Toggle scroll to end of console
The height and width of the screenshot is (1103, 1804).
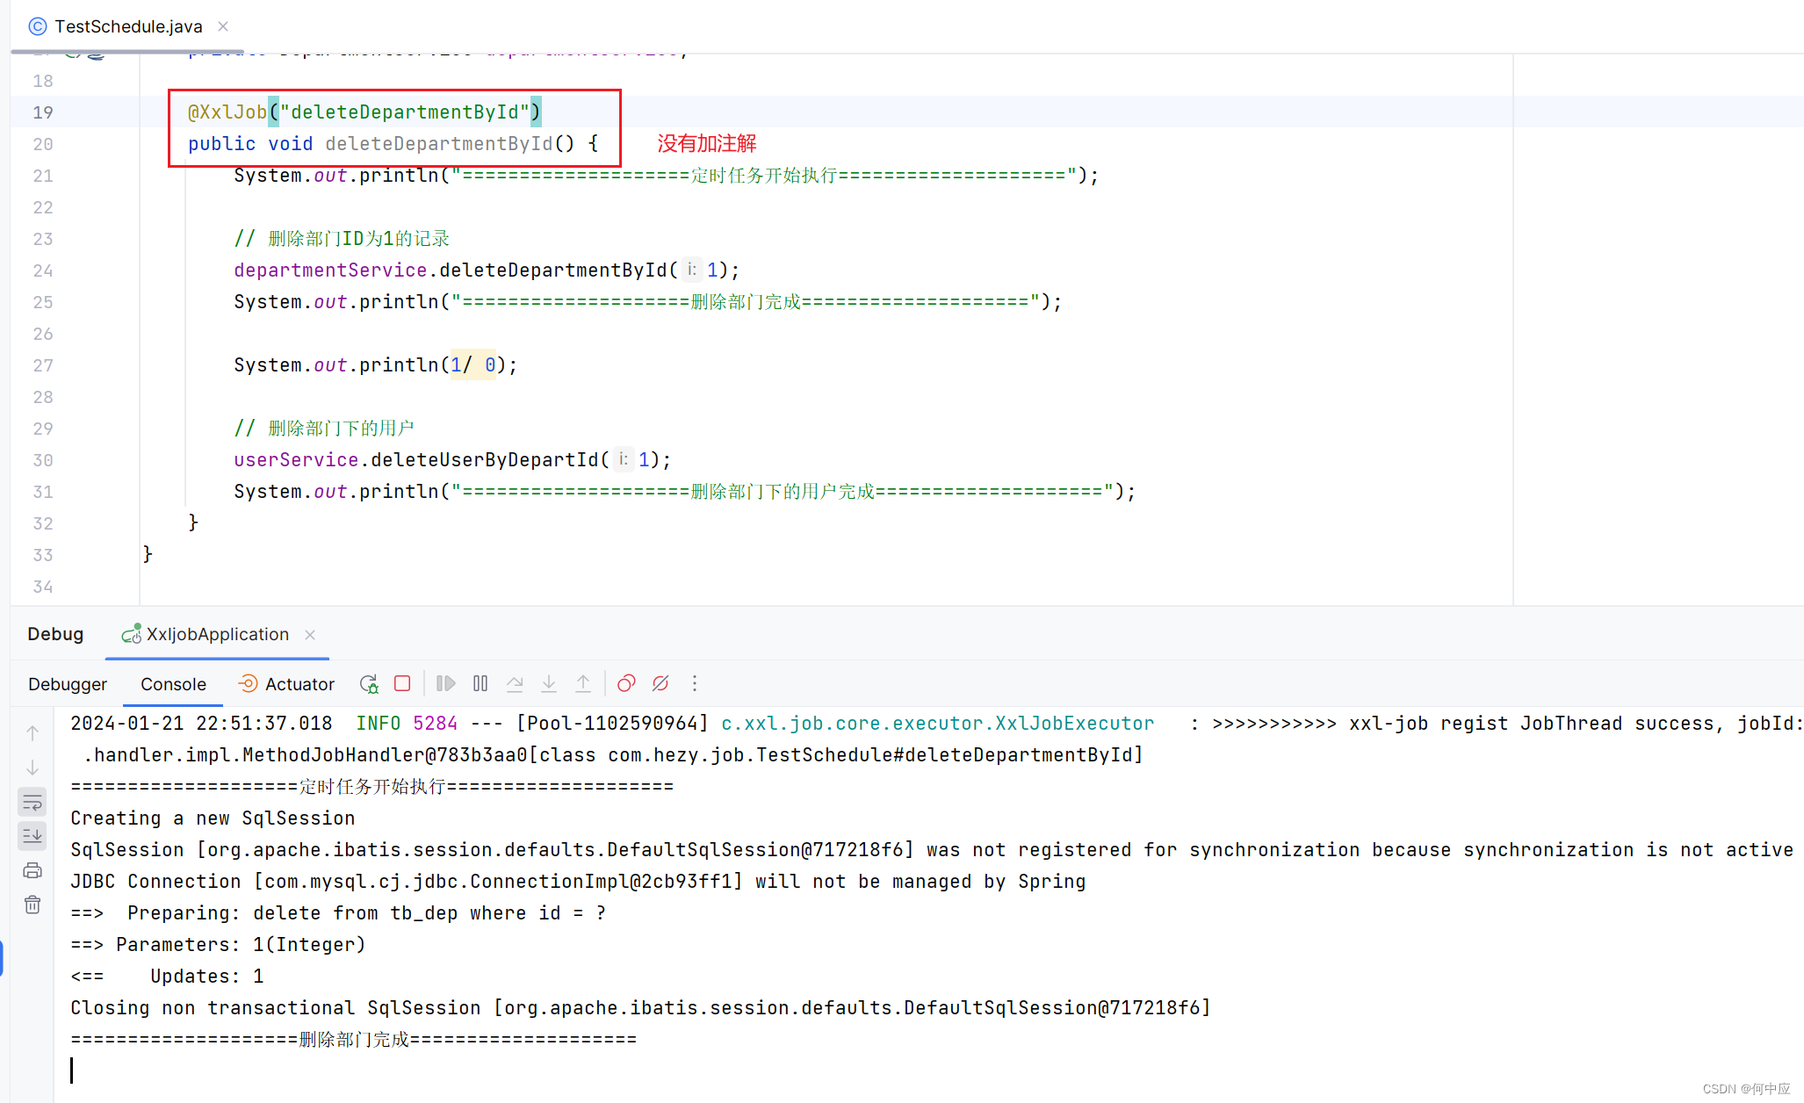click(x=32, y=836)
